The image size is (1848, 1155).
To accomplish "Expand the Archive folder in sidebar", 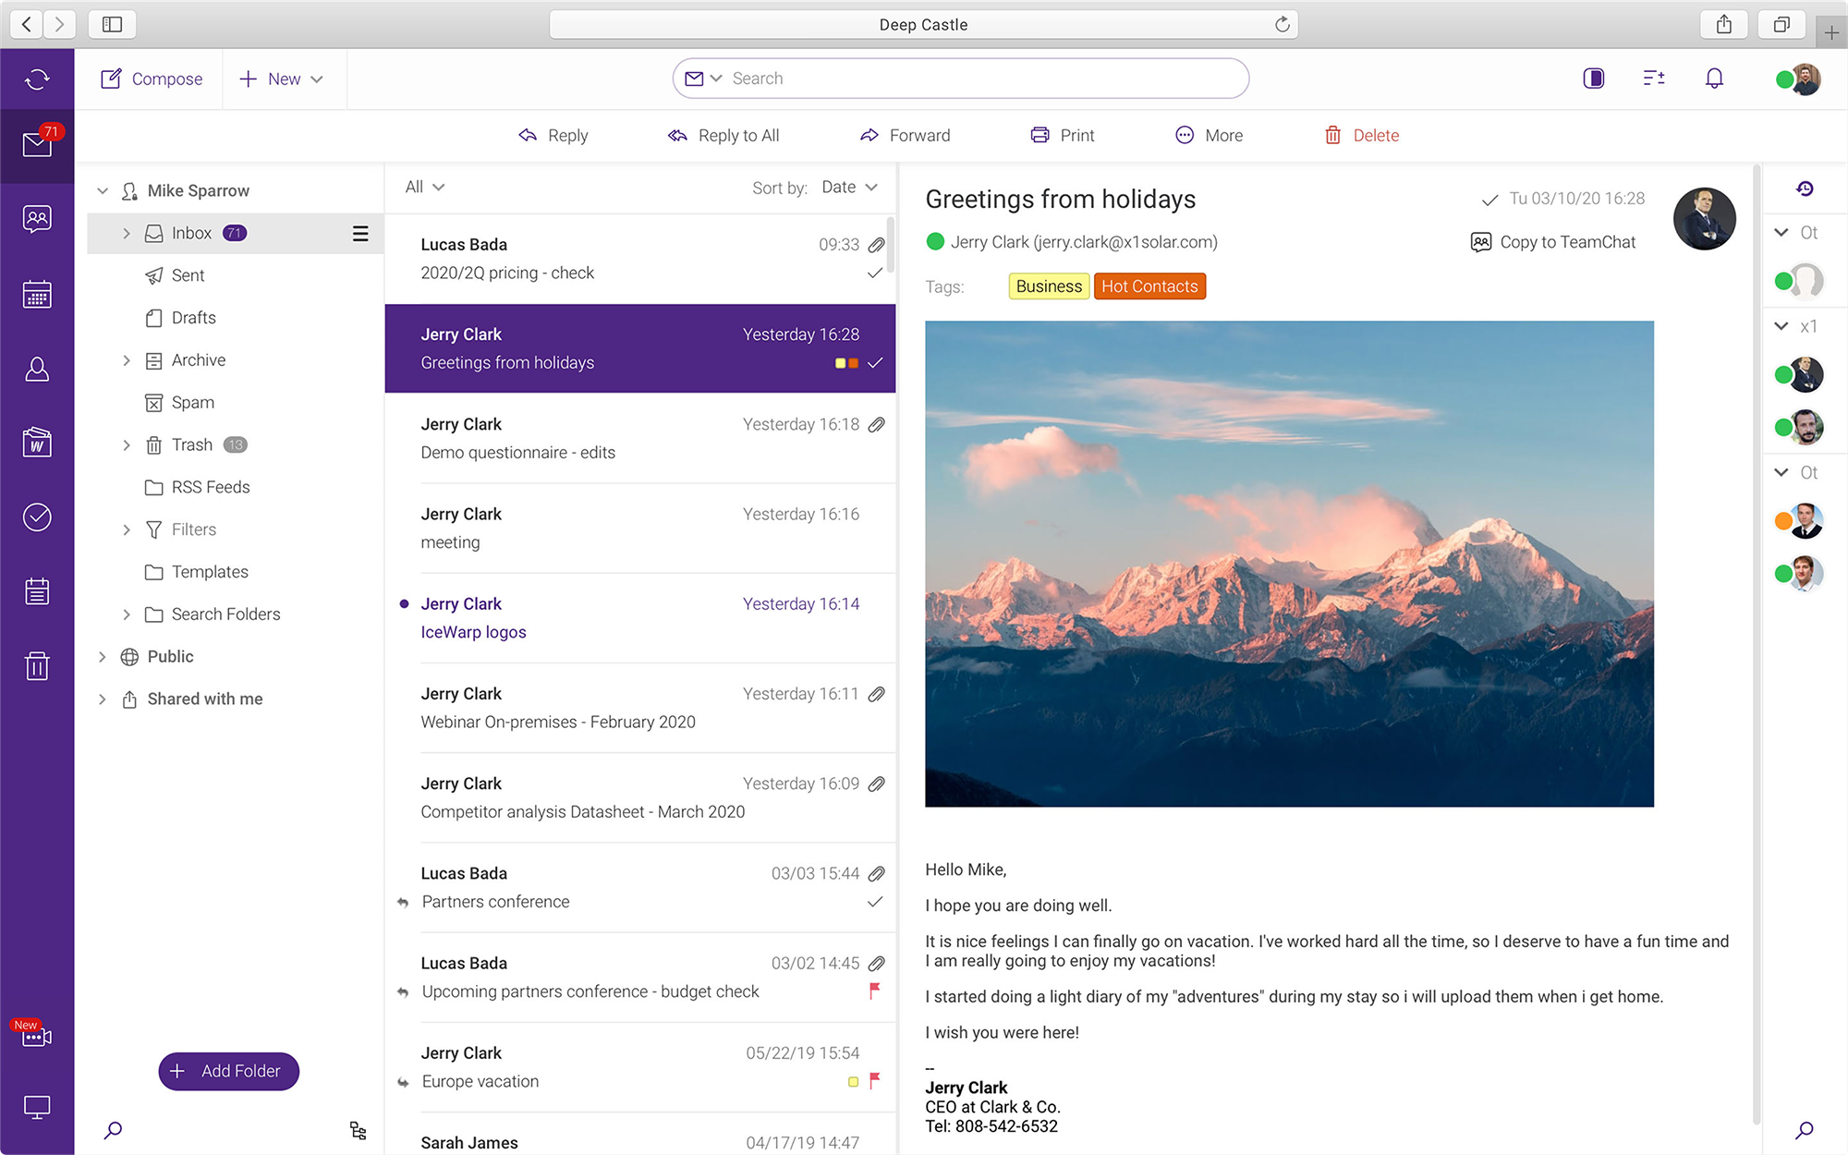I will (x=125, y=359).
